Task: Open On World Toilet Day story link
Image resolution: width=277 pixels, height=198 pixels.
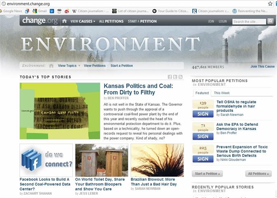Action: 100,184
